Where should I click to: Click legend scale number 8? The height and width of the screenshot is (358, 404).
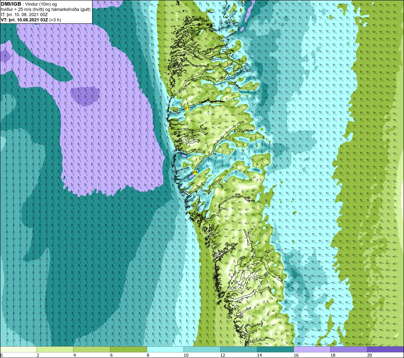coord(148,355)
